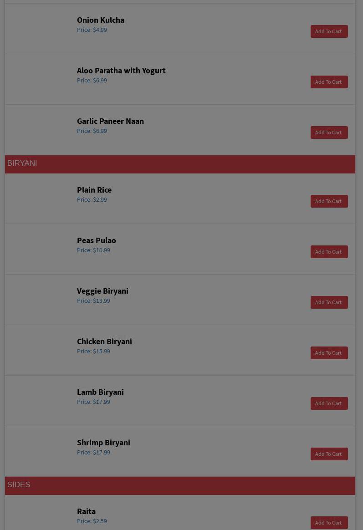363x530 pixels.
Task: Click the Raita item name
Action: 86,511
